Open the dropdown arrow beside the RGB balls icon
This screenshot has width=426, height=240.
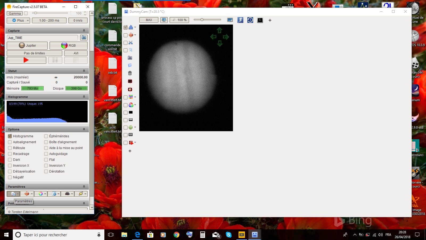[x=135, y=105]
